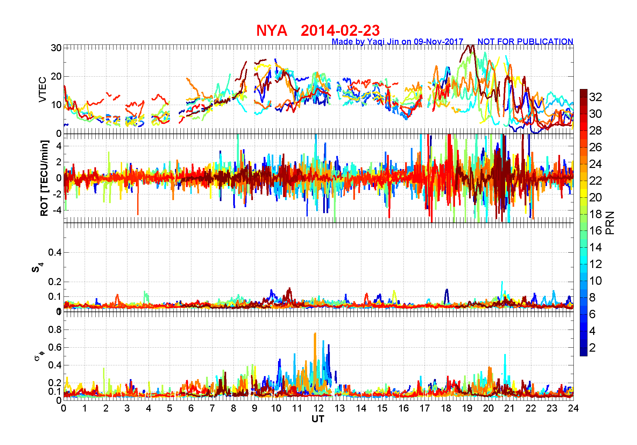Click S4 y-axis tick 0.2
Screen dimensions: 637x445
click(x=55, y=282)
